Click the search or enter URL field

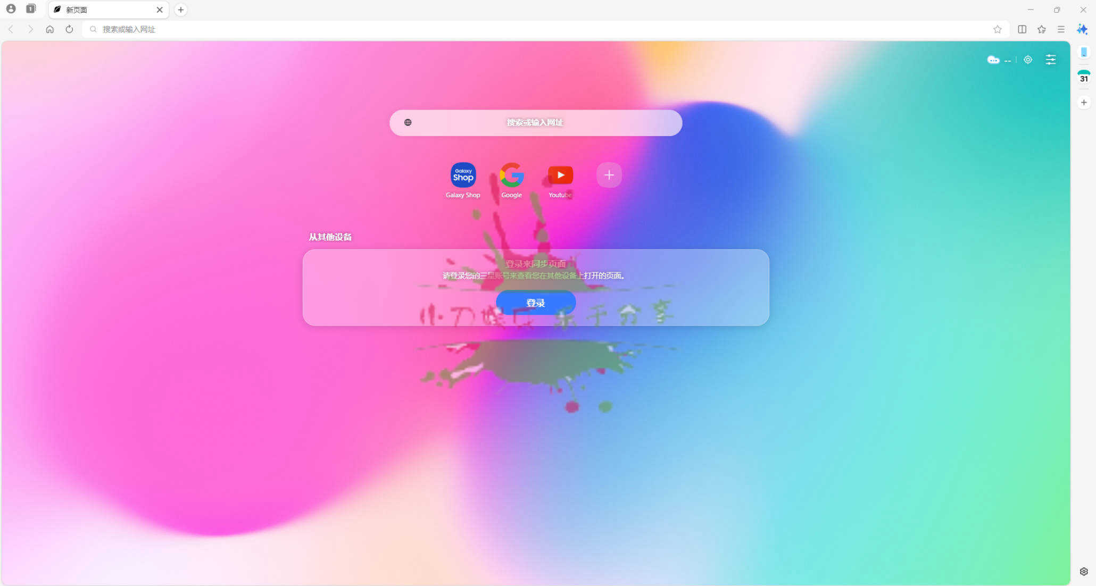tap(536, 123)
